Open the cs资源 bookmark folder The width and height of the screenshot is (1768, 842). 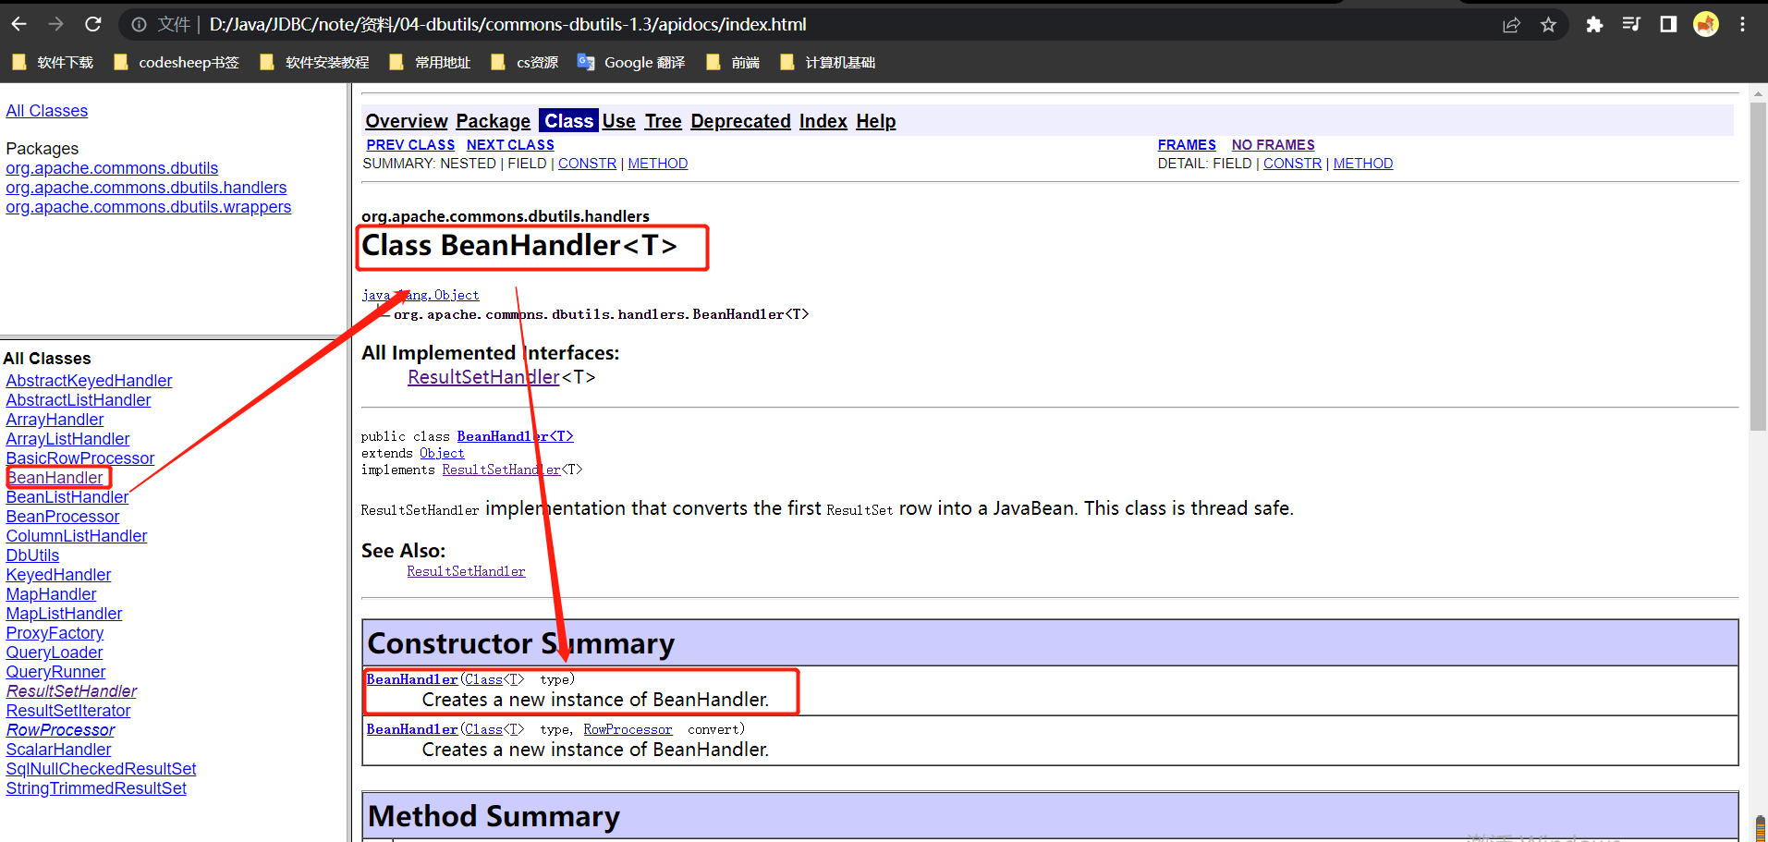coord(524,62)
